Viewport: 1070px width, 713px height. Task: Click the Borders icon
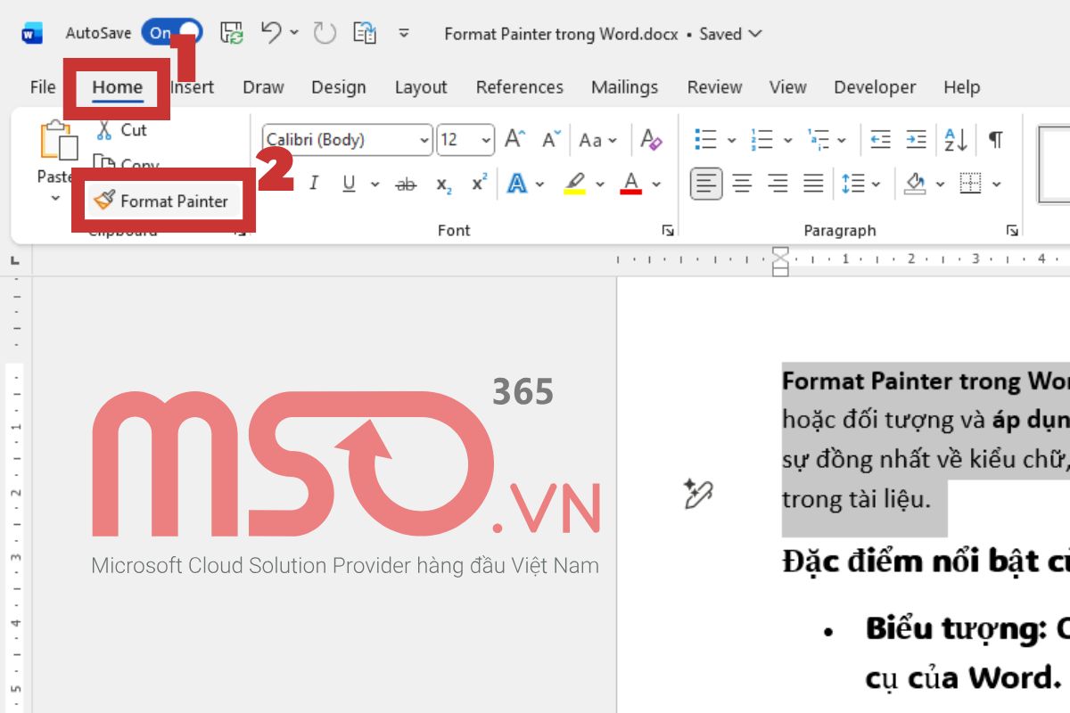click(970, 184)
